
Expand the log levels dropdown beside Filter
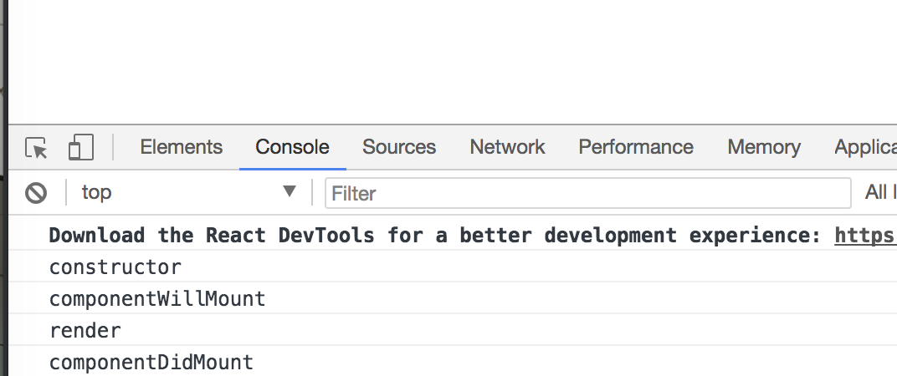(x=879, y=193)
